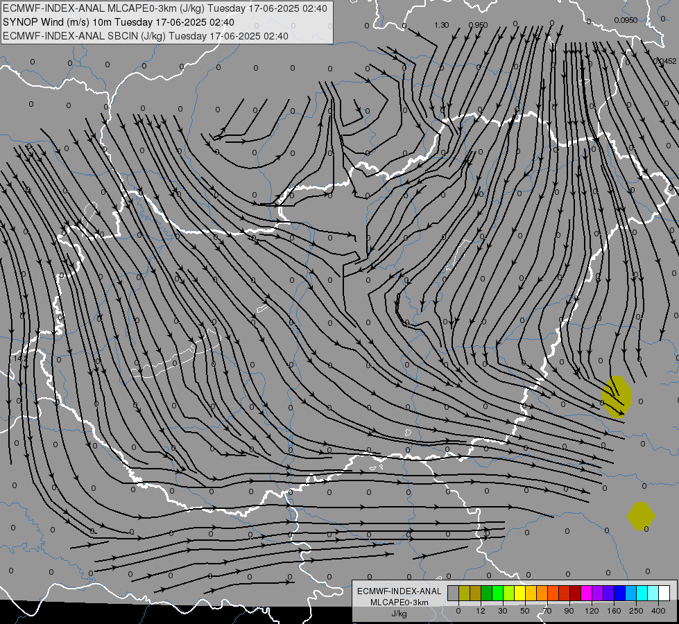Click the legend tick label 250
This screenshot has width=679, height=624.
point(636,611)
